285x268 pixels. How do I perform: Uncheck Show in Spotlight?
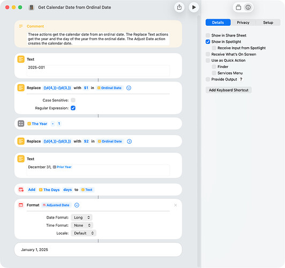[x=208, y=42]
